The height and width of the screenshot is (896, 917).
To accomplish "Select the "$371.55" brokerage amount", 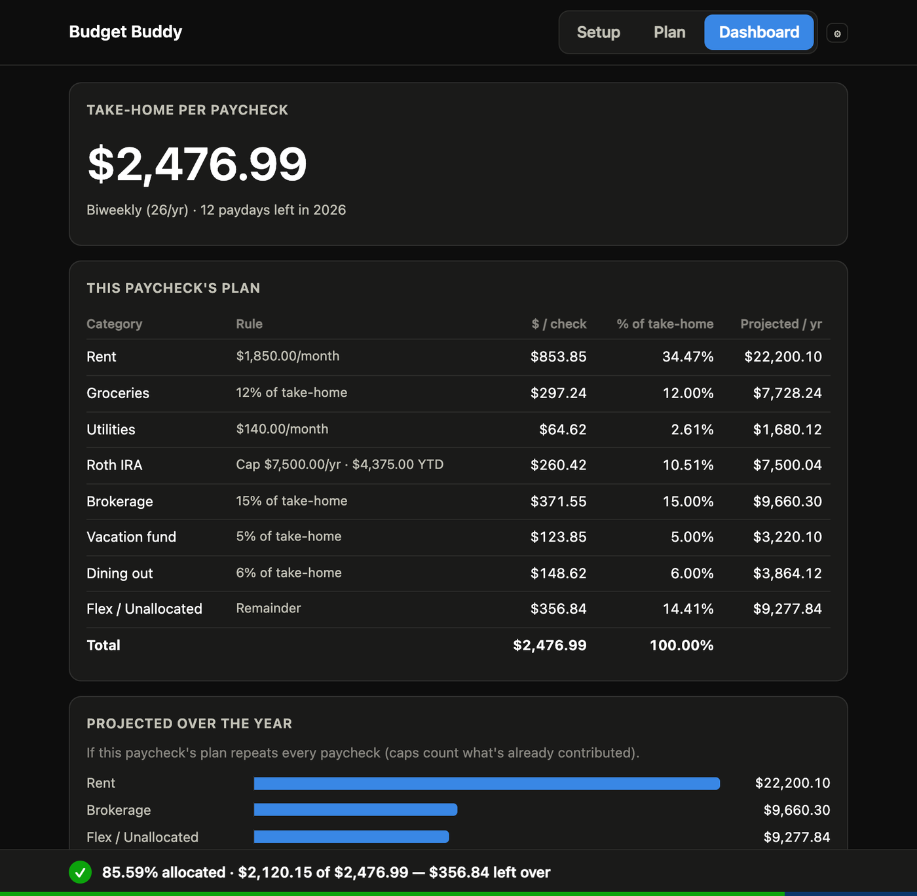I will pyautogui.click(x=559, y=502).
